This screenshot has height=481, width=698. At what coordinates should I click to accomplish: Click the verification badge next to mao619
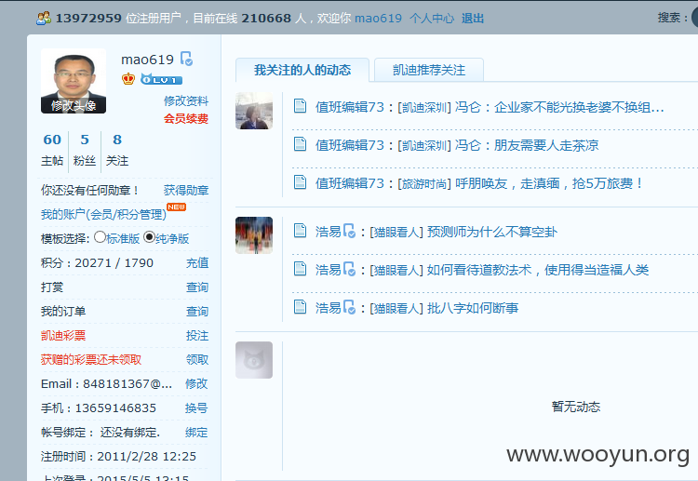click(186, 59)
